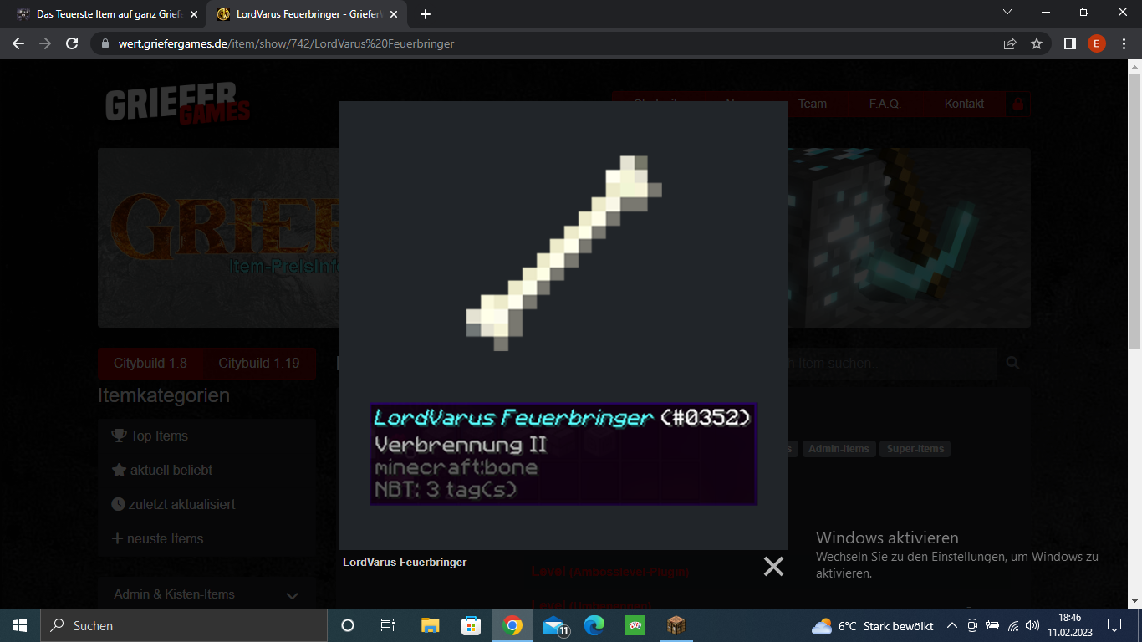Open the Chrome profile avatar E
The width and height of the screenshot is (1142, 642).
point(1096,43)
